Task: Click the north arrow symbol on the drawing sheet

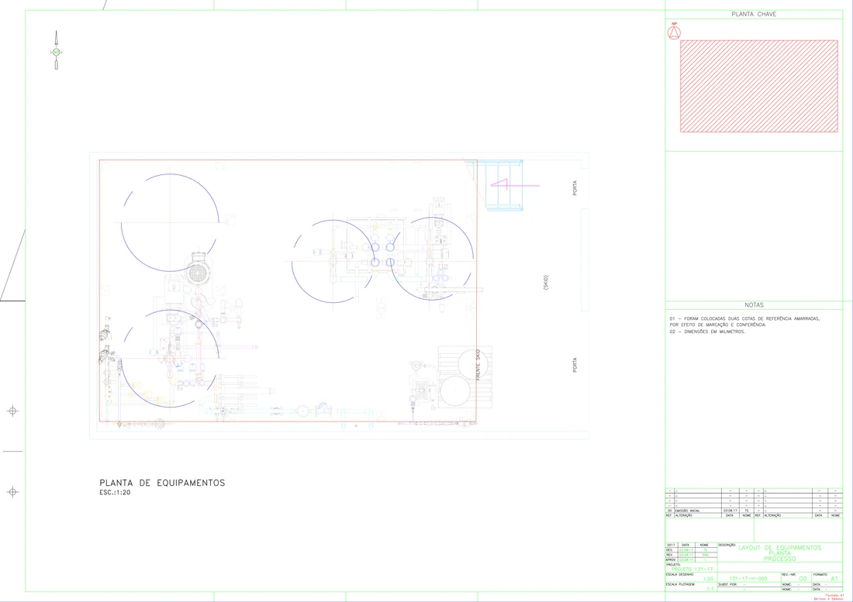Action: [x=56, y=50]
